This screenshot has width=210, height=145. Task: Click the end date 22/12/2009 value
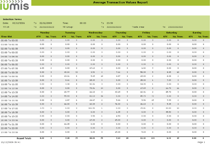point(46,23)
